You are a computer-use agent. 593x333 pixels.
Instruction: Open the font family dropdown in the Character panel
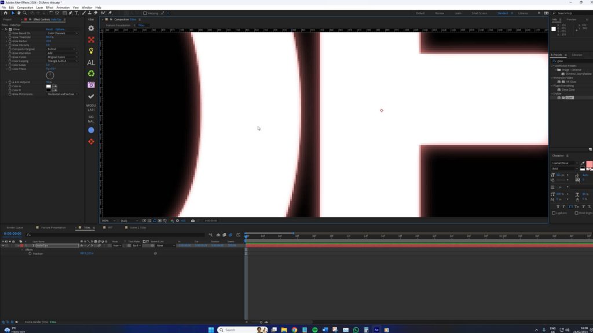(x=564, y=163)
